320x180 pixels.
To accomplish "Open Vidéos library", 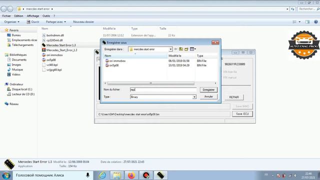I will click(x=16, y=74).
